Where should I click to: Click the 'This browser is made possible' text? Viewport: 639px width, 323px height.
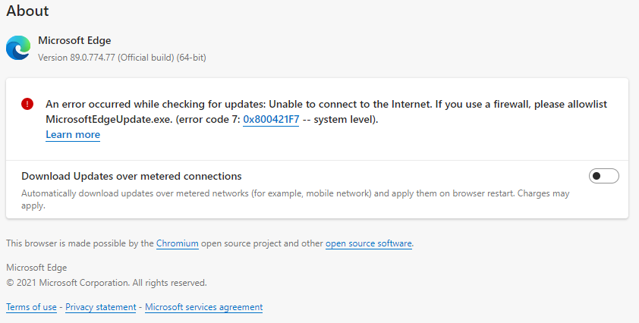tap(80, 243)
